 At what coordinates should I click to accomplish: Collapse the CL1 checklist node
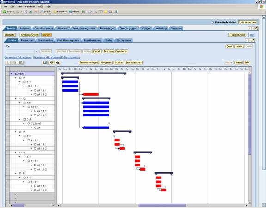[19, 119]
